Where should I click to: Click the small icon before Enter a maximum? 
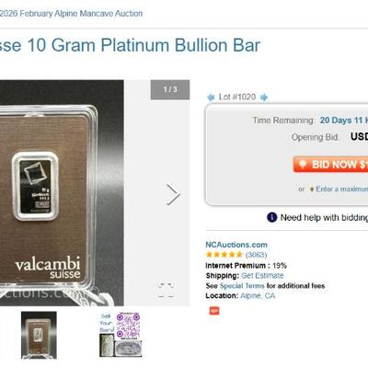click(312, 190)
